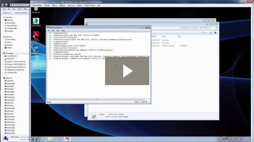Open the Adobe Reader XI desktop icon
Image resolution: width=254 pixels, height=142 pixels.
36,36
